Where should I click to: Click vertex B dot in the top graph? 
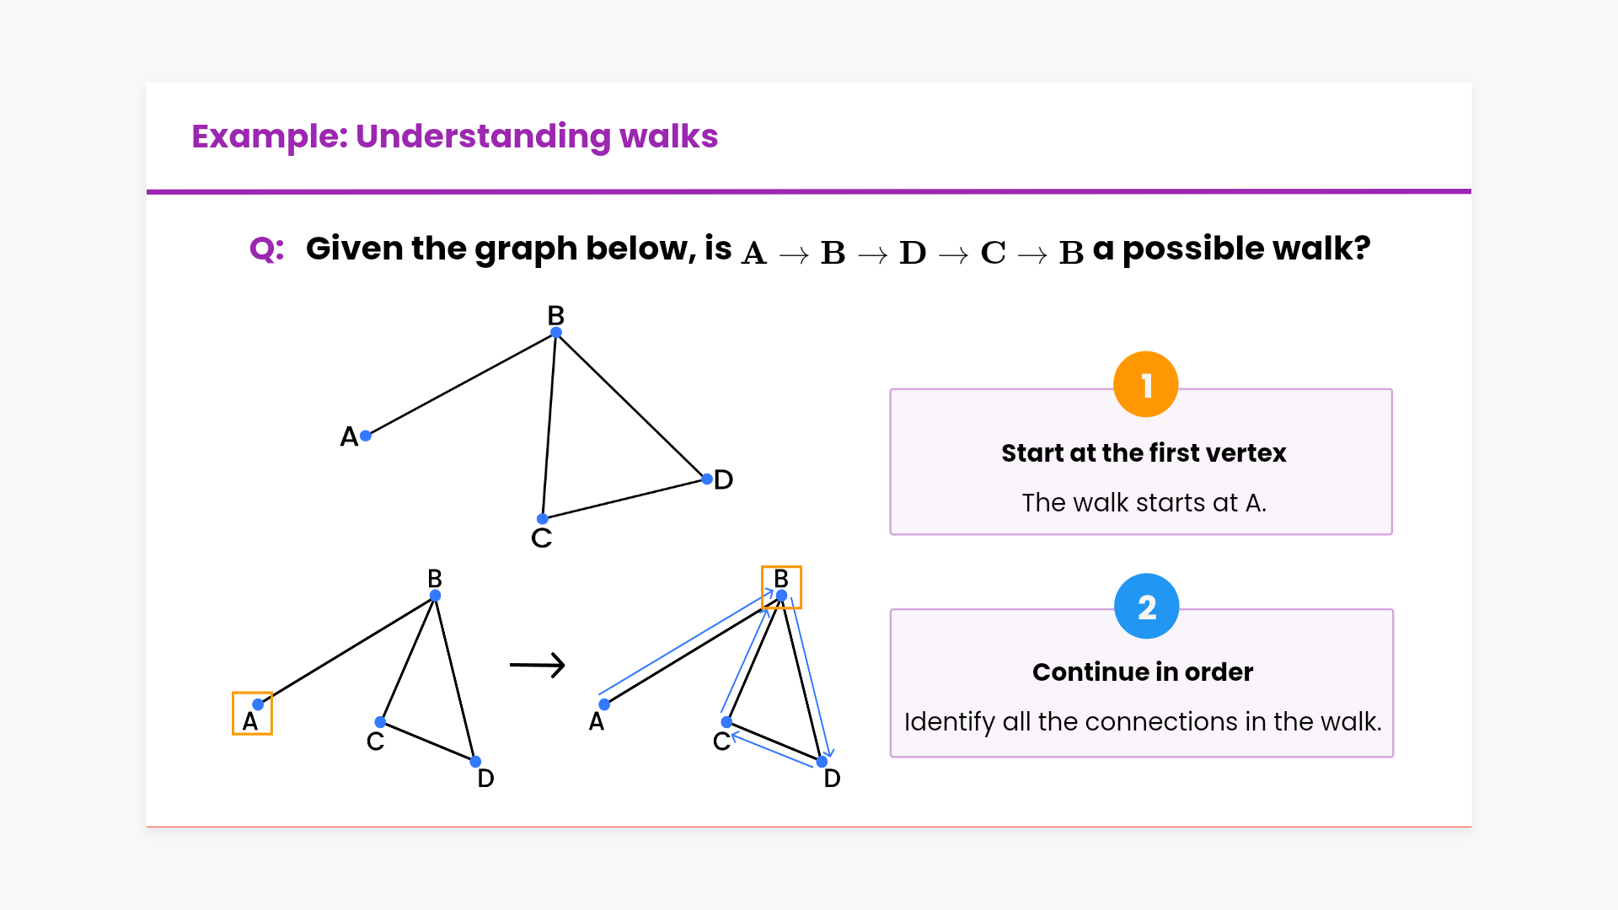[x=556, y=333]
